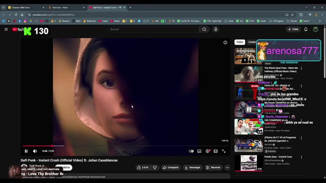The width and height of the screenshot is (326, 183).
Task: Click the video progress bar
Action: pyautogui.click(x=125, y=146)
